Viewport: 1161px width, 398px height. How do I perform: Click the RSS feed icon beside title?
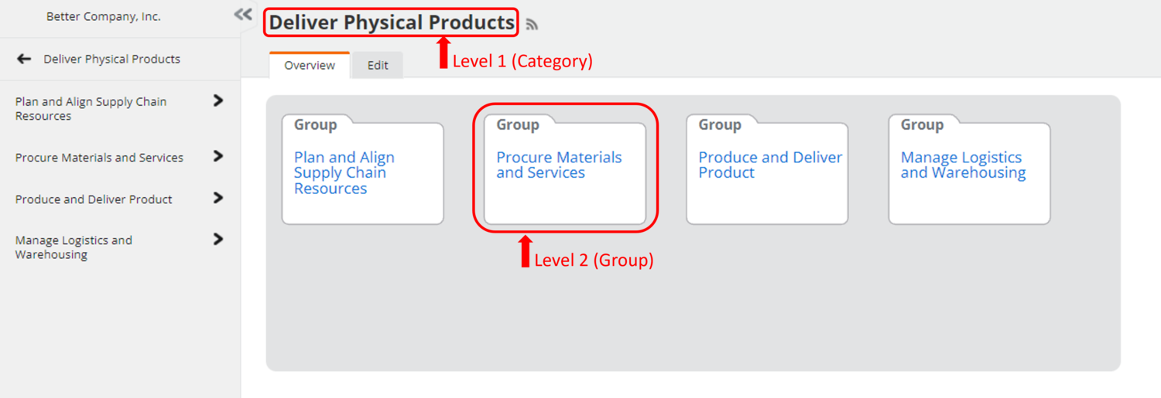click(532, 25)
